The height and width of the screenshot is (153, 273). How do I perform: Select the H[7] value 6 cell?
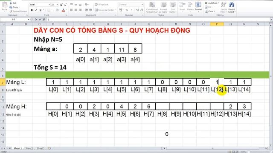click(149, 106)
